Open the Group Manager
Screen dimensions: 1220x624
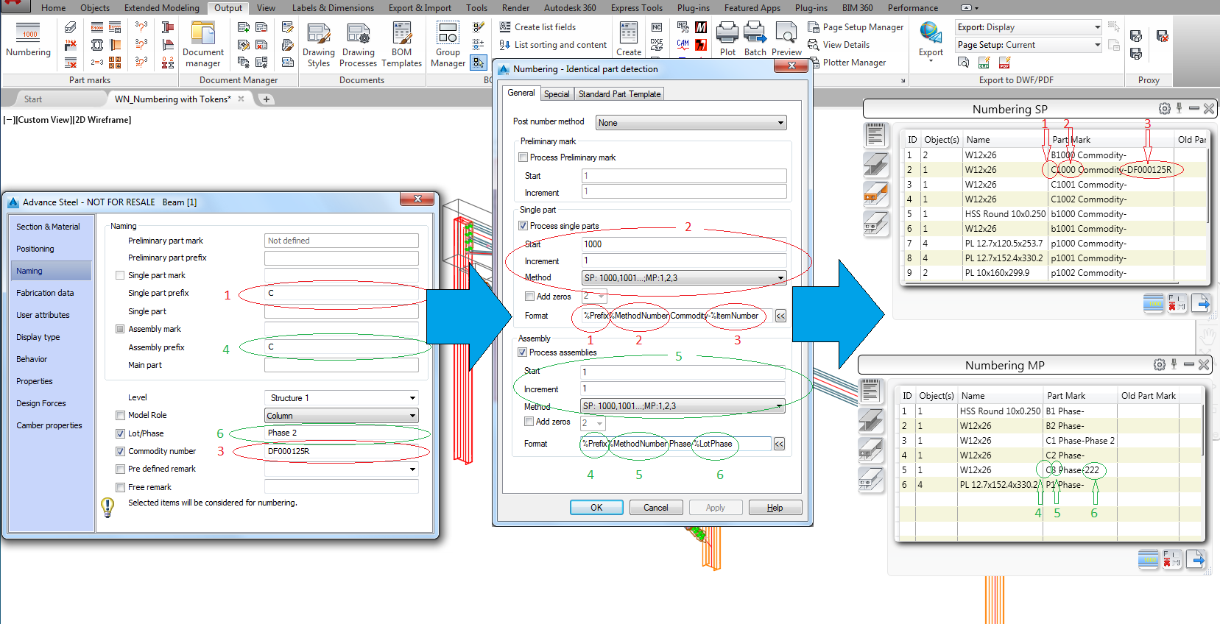coord(448,45)
